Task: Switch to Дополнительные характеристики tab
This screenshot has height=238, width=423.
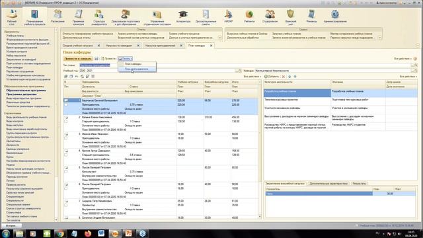Action: pyautogui.click(x=328, y=184)
